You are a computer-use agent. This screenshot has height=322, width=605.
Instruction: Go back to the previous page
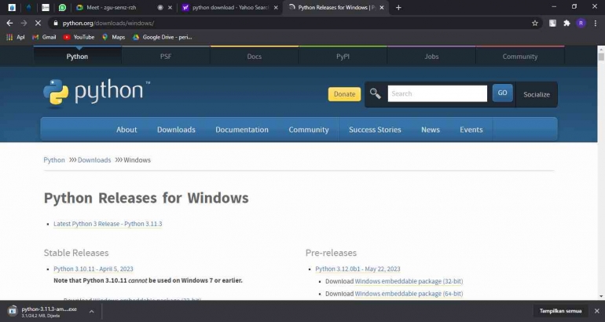coord(9,23)
